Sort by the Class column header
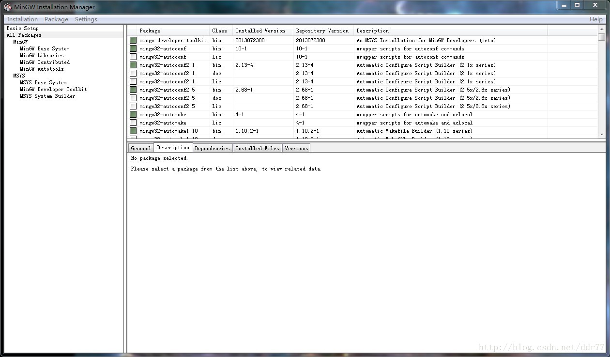610x357 pixels. (x=221, y=31)
